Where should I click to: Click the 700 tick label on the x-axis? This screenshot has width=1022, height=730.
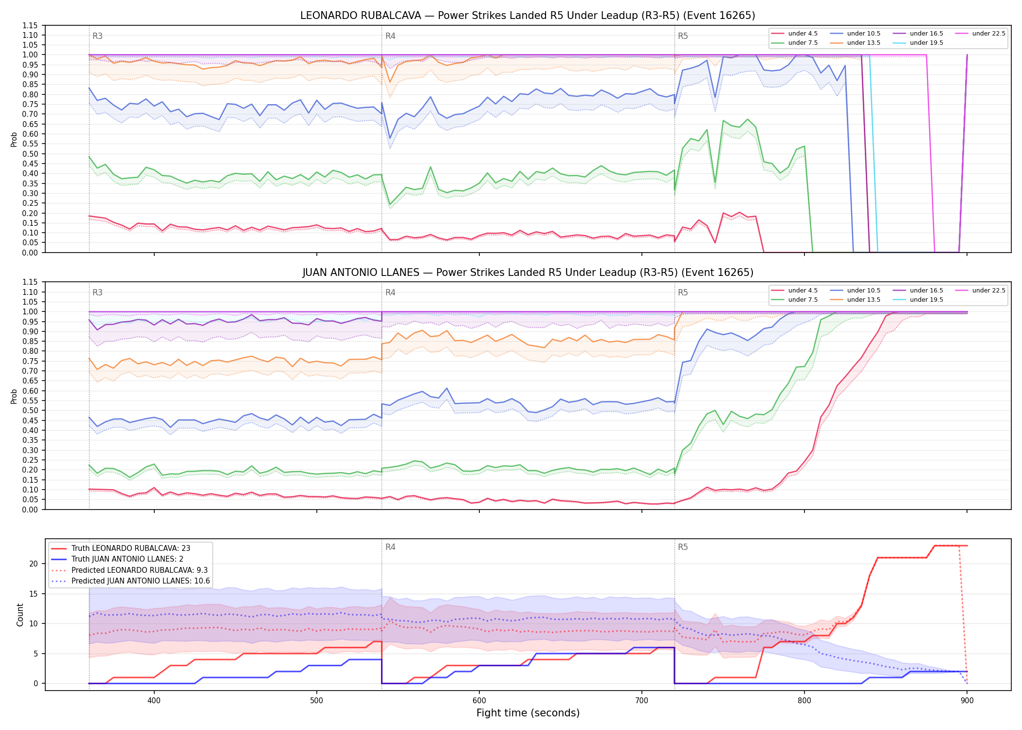tap(641, 700)
